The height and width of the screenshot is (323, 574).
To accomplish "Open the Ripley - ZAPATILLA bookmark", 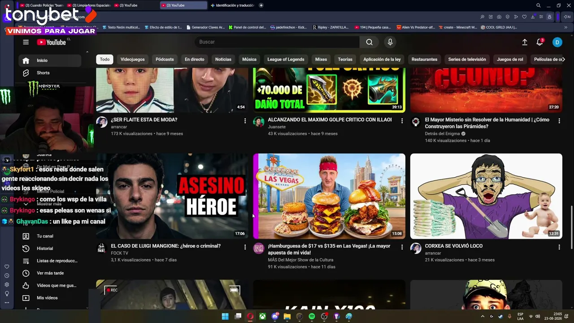I will point(330,27).
